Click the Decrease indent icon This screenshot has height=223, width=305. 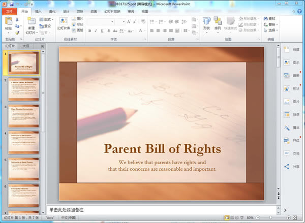(171, 21)
